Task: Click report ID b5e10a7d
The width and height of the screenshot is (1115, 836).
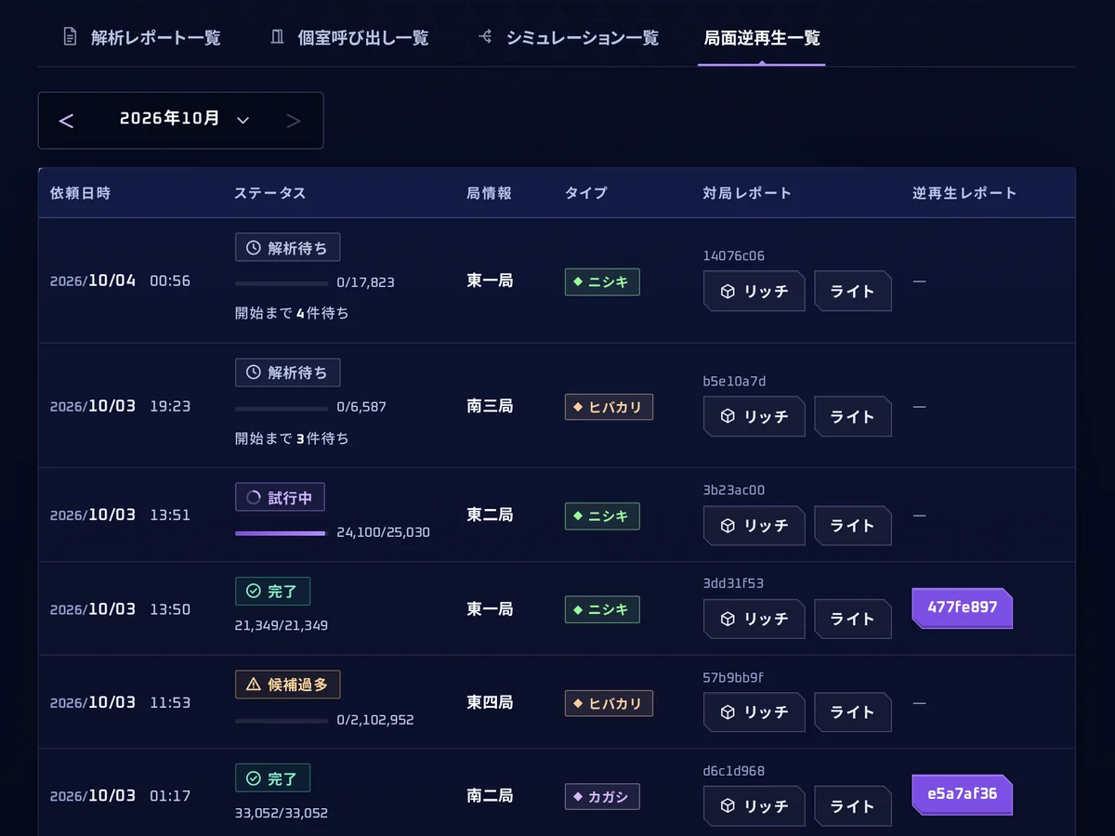Action: tap(735, 381)
